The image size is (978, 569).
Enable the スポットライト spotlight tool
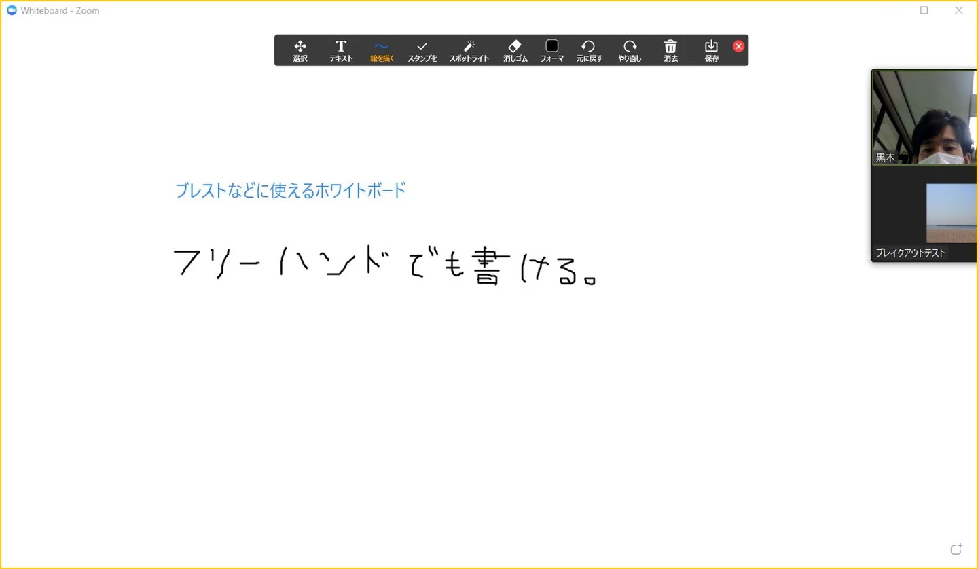pyautogui.click(x=469, y=51)
